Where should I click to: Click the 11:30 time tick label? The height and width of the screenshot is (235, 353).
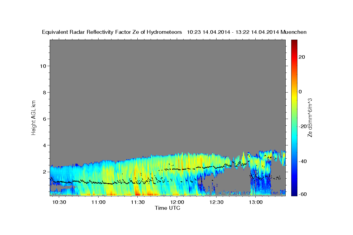[138, 202]
